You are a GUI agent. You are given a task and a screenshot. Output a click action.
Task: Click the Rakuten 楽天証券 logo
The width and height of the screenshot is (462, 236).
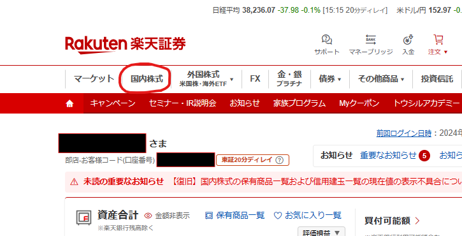[126, 45]
